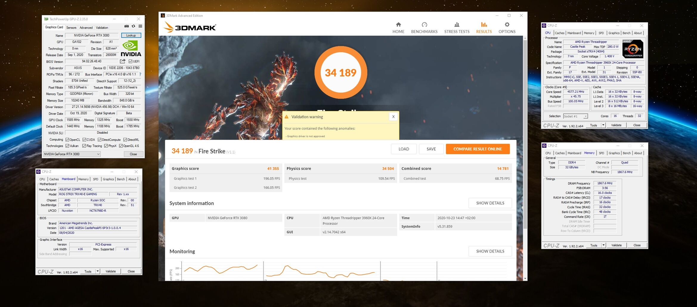Toggle the DirectCompute checkbox
The width and height of the screenshot is (697, 307).
point(100,140)
